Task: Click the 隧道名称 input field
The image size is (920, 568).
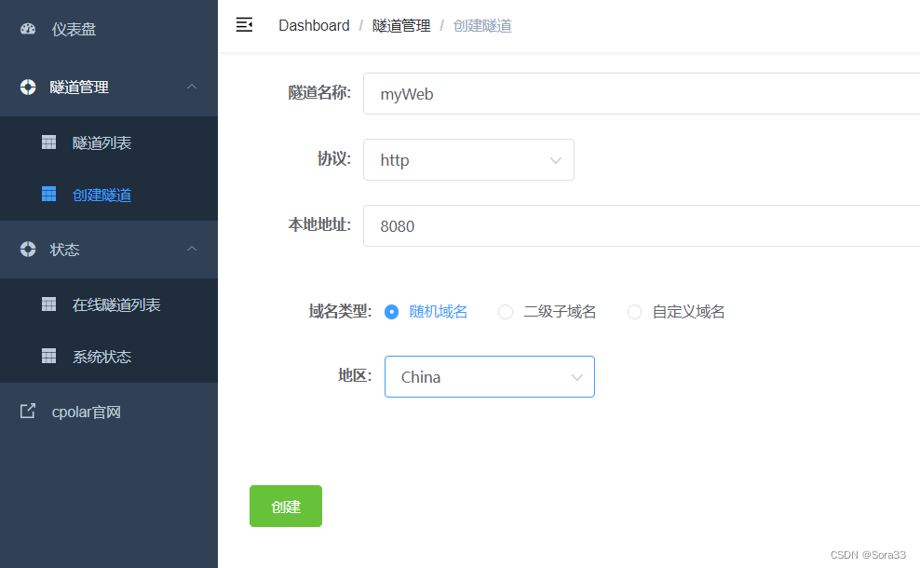Action: pos(641,94)
